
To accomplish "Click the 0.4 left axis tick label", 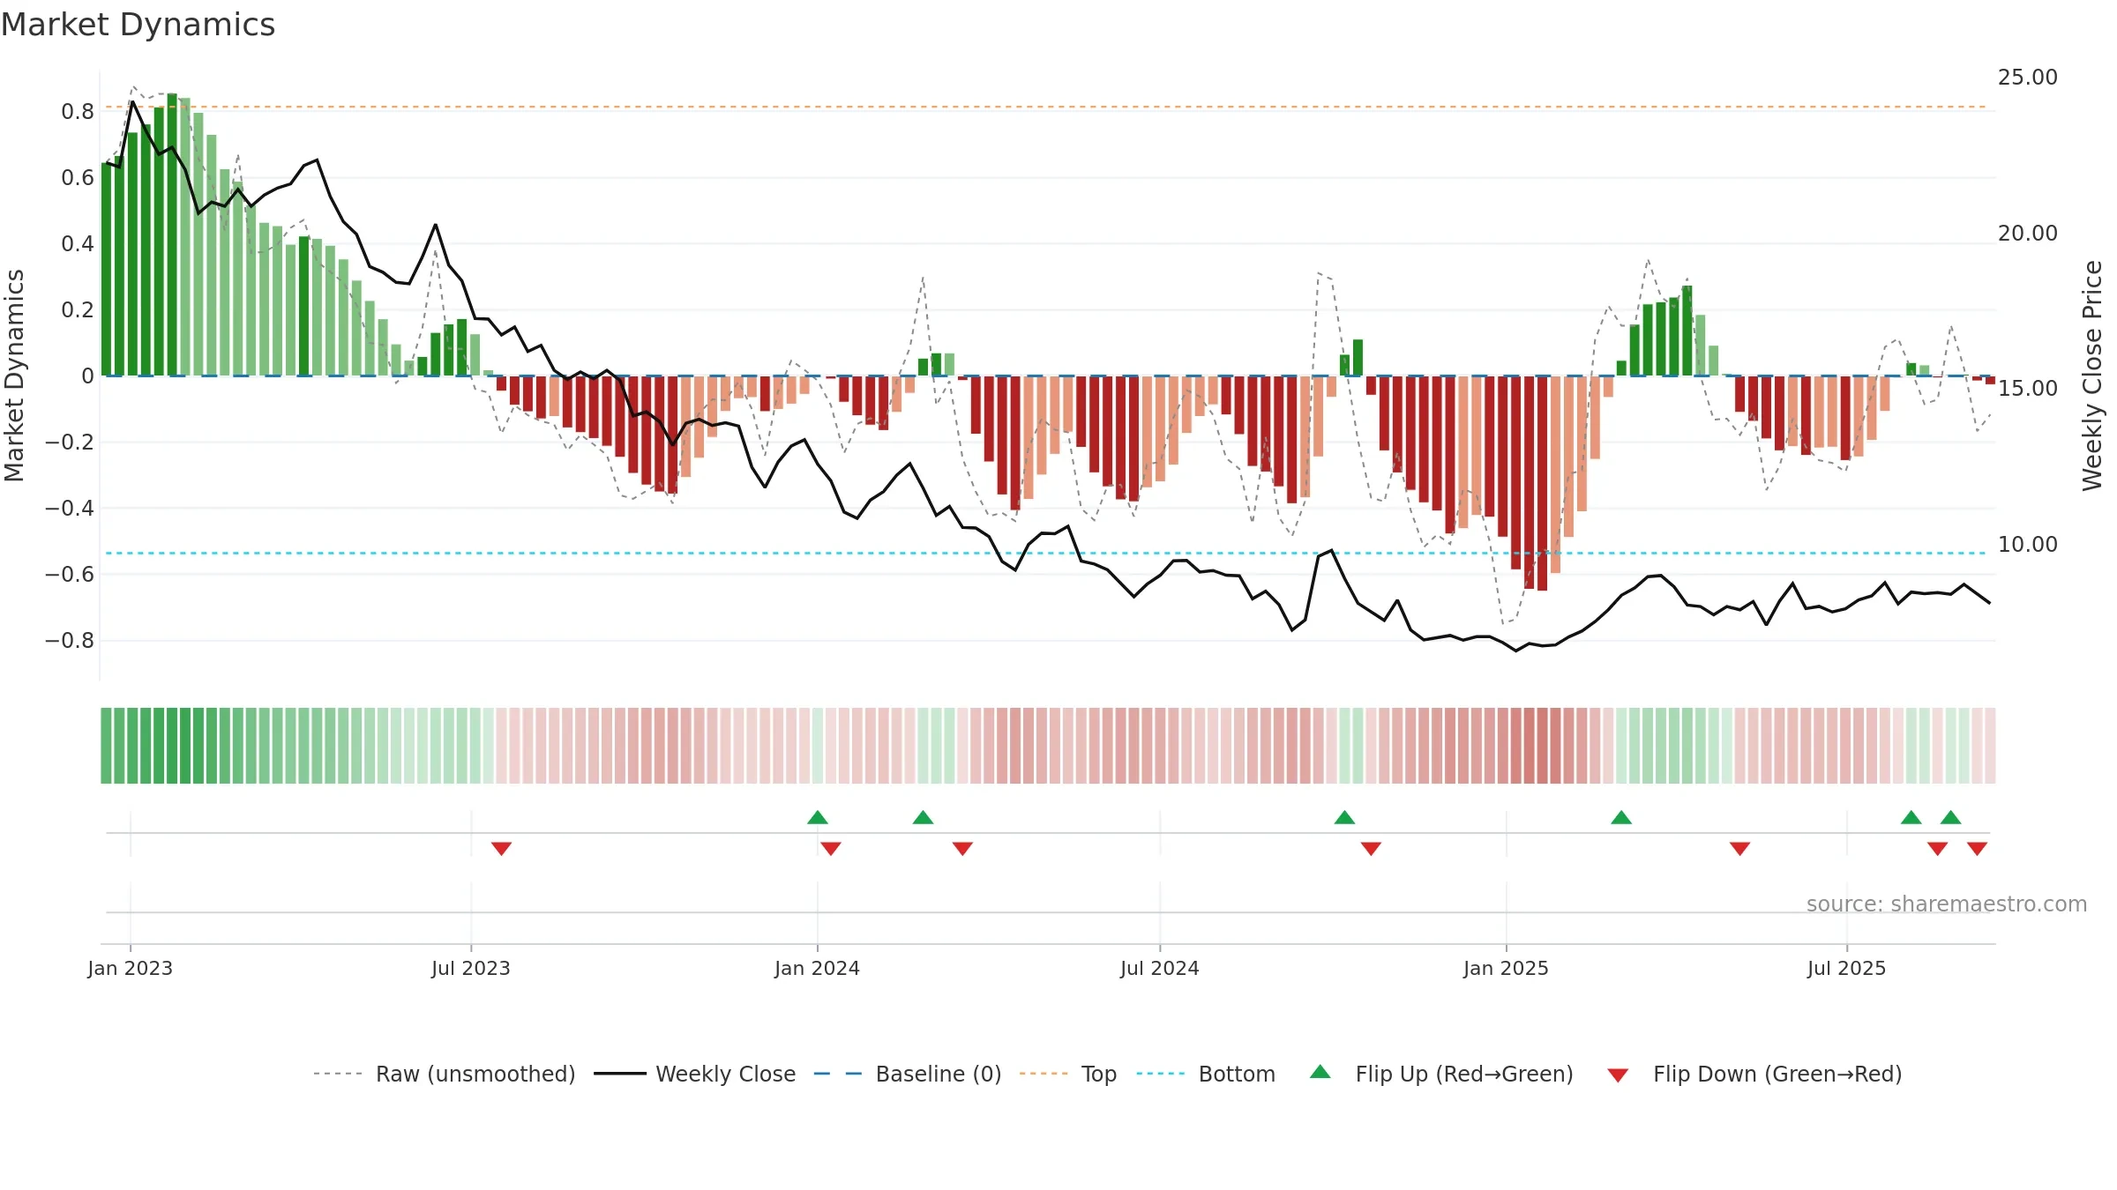I will (x=78, y=244).
